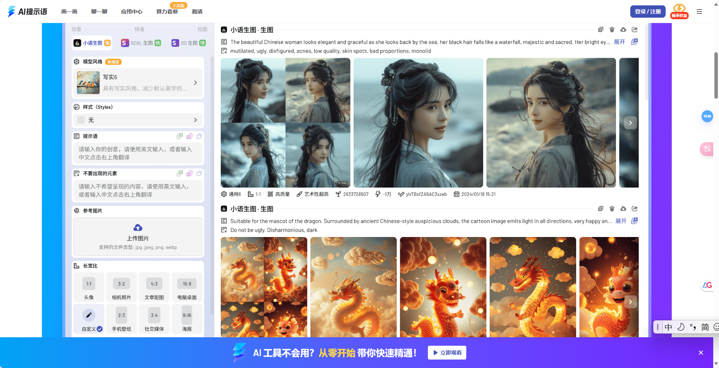
Task: Open the 算力套餐 menu item
Action: pyautogui.click(x=166, y=12)
